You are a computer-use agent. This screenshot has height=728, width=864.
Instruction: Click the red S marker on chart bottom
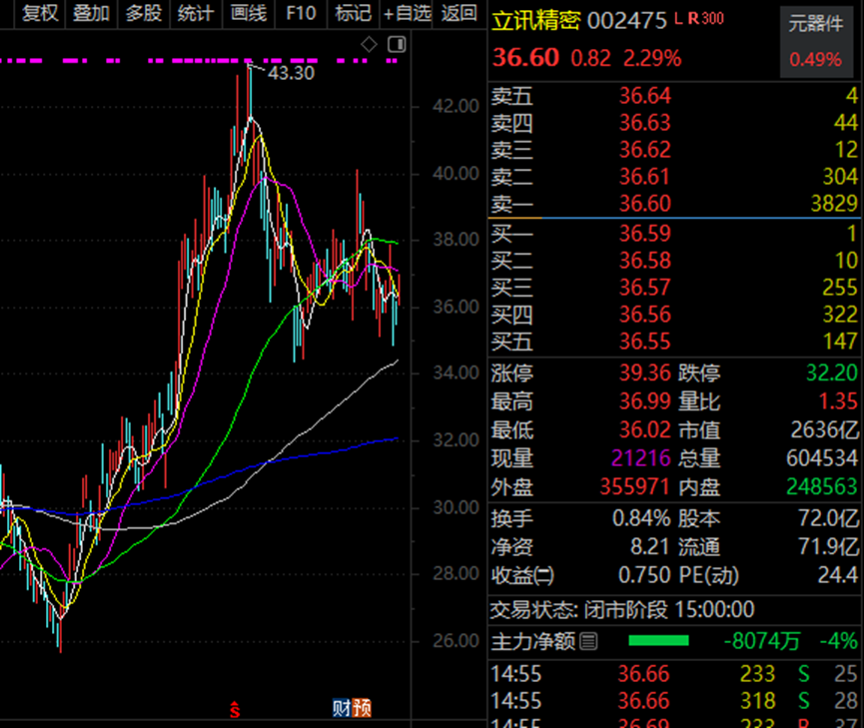click(235, 710)
